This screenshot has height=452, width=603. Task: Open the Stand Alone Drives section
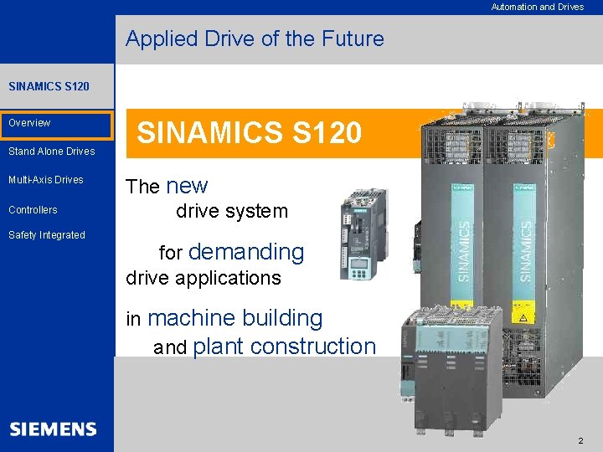pos(52,151)
